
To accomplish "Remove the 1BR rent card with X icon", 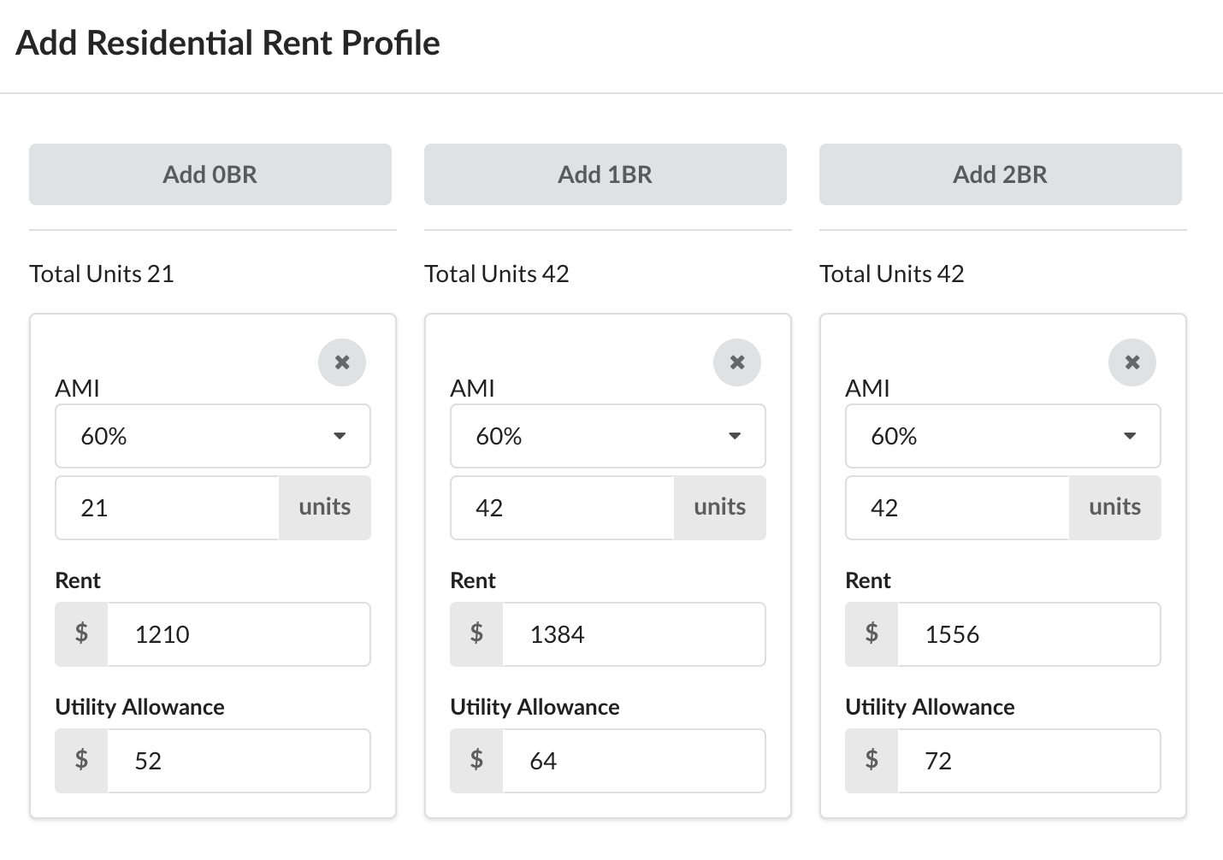I will (x=737, y=362).
